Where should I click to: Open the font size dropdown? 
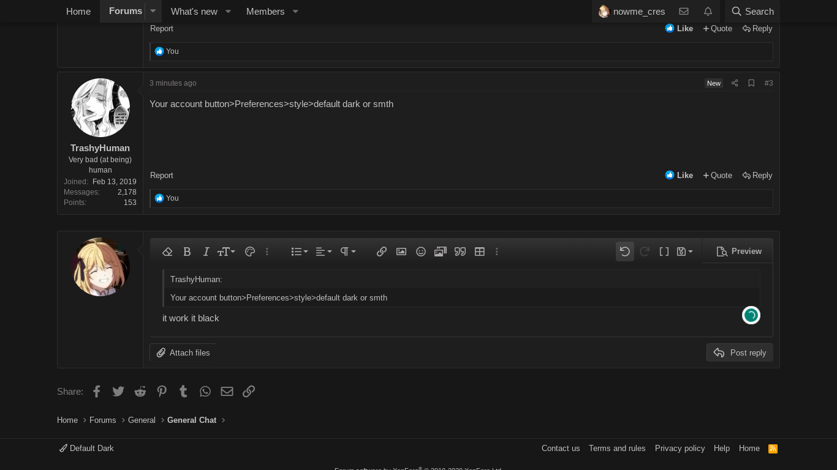coord(226,252)
